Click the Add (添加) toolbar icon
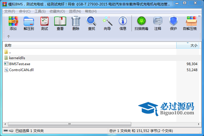Screen dimensions: 204x136 (x=13, y=23)
